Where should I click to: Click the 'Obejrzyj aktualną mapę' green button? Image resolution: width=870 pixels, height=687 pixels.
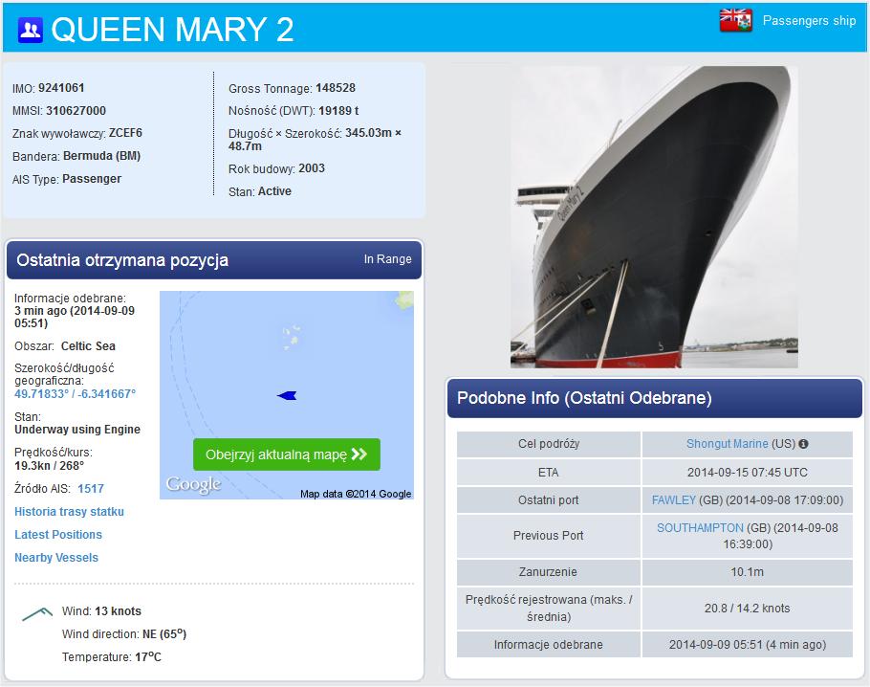click(287, 454)
